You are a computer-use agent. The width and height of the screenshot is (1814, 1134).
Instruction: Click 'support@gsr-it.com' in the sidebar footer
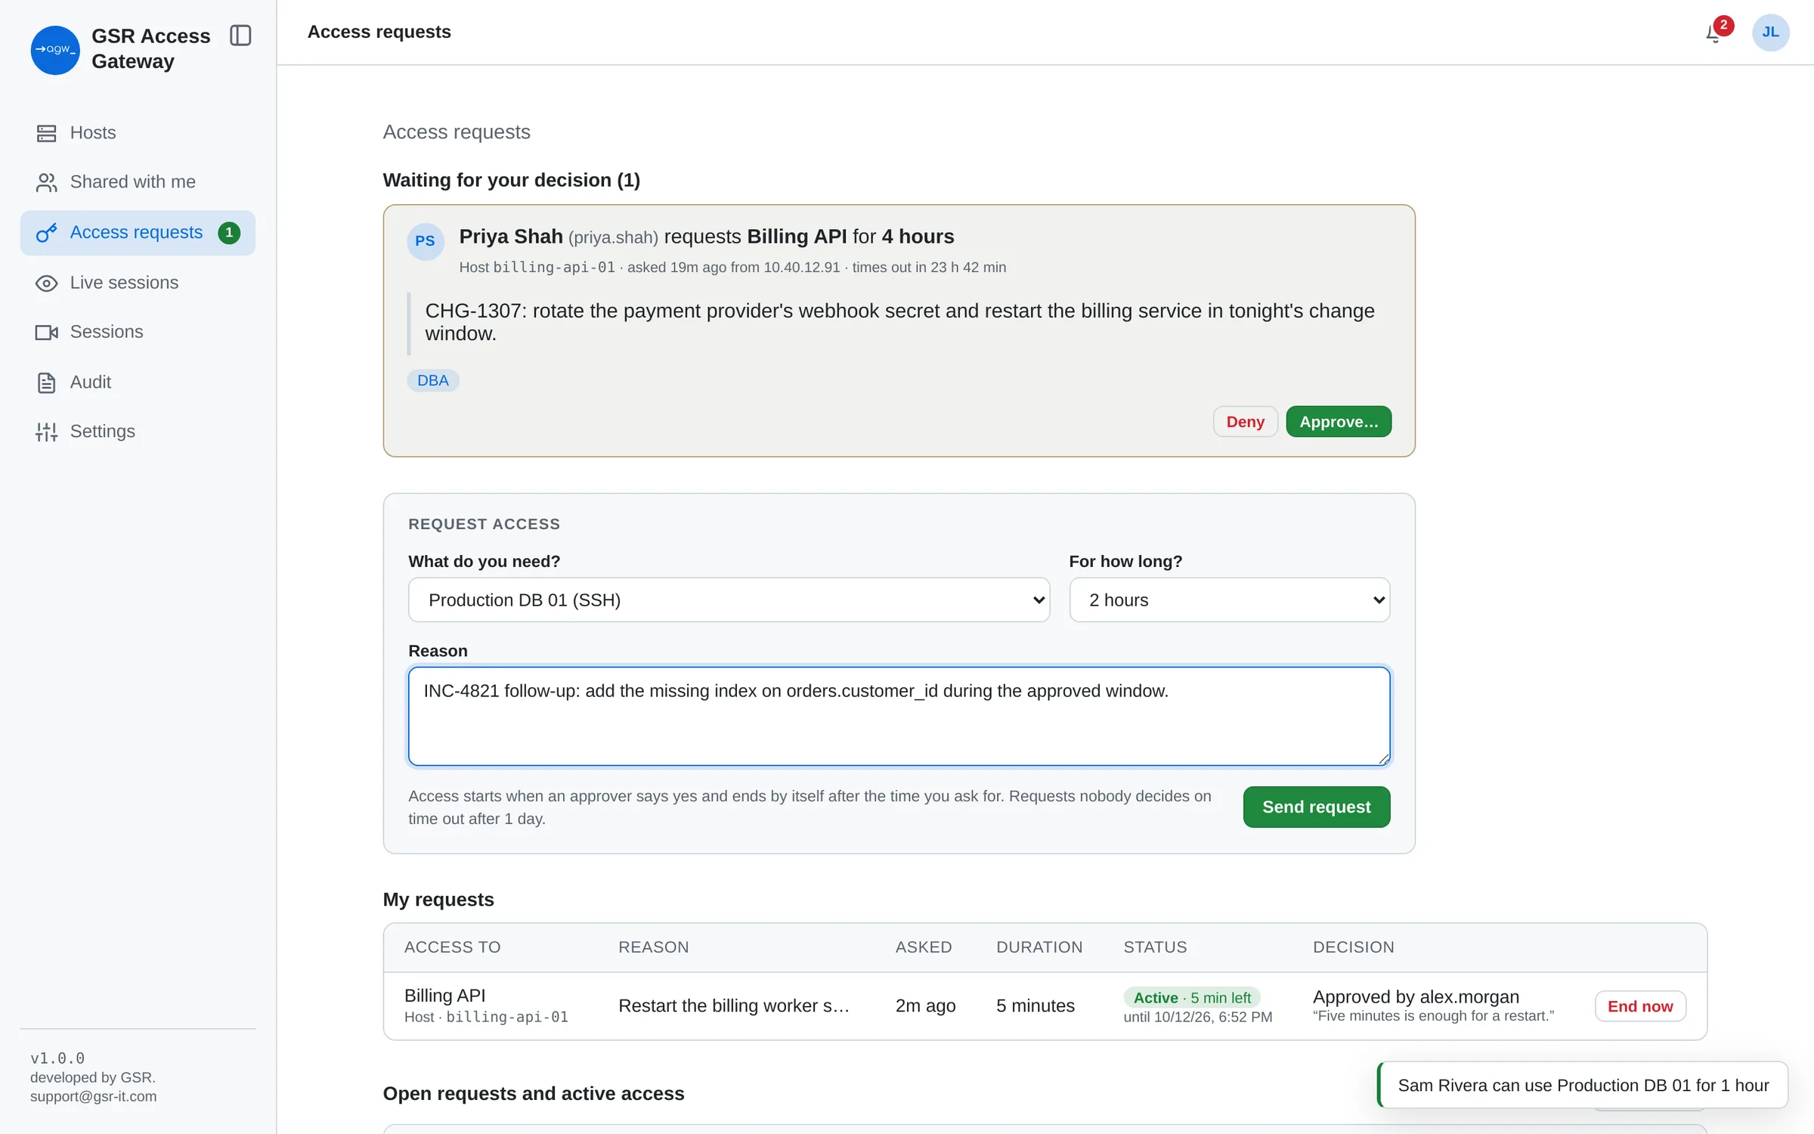pos(94,1097)
